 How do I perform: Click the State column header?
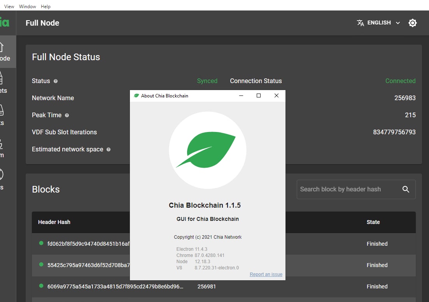pyautogui.click(x=373, y=222)
